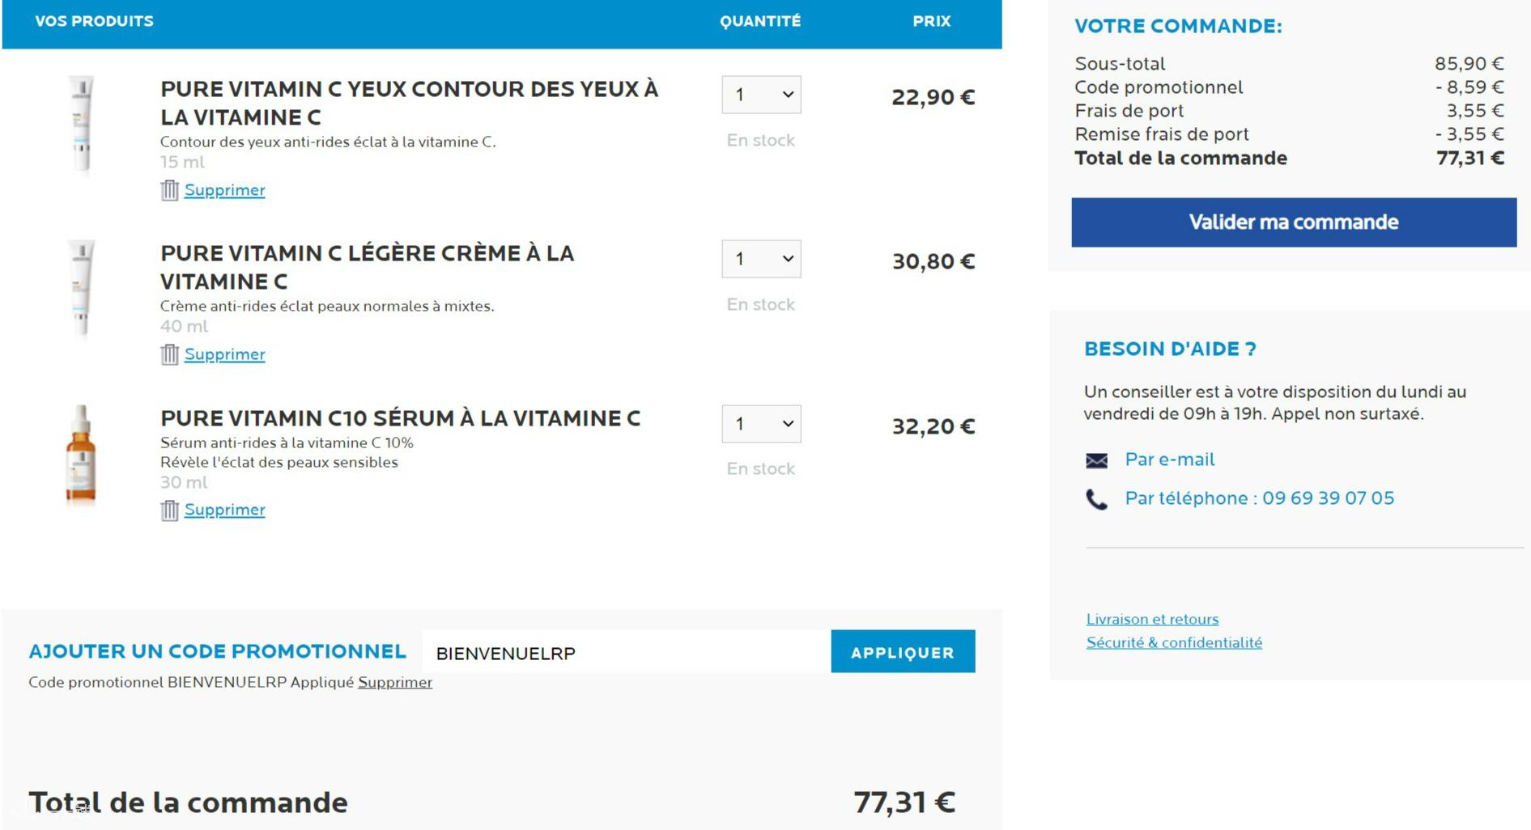This screenshot has height=830, width=1531.
Task: Click Supprimer link under Vitamin C Yeux
Action: pyautogui.click(x=224, y=190)
